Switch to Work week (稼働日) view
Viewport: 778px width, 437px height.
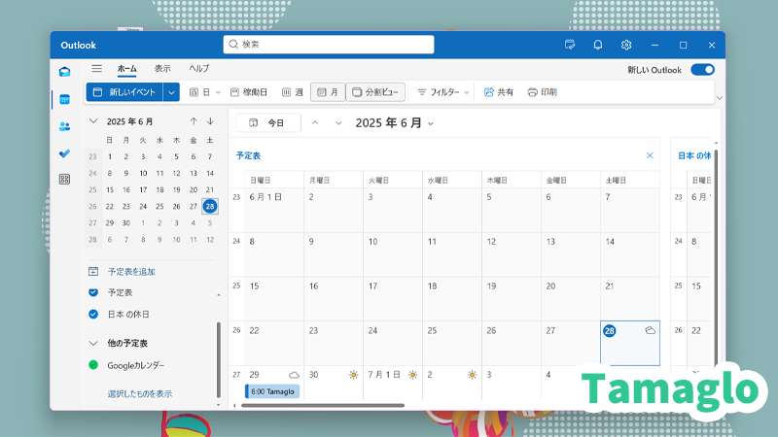(249, 92)
